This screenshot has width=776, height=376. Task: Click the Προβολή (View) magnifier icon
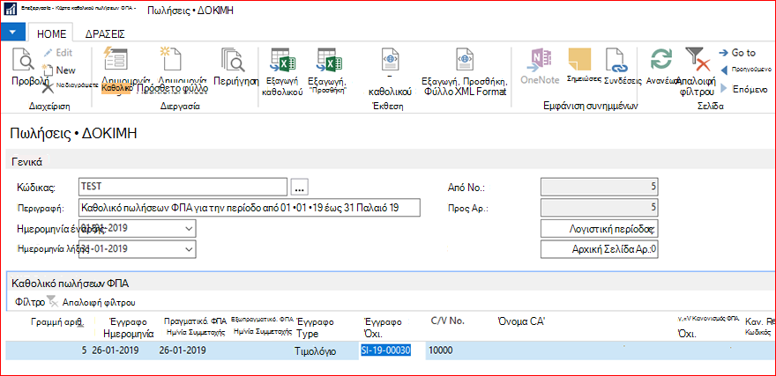click(x=23, y=59)
